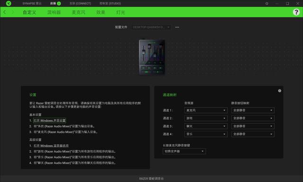
Task: Open the 控制室 (STUDIO) tab
Action: tap(110, 3)
